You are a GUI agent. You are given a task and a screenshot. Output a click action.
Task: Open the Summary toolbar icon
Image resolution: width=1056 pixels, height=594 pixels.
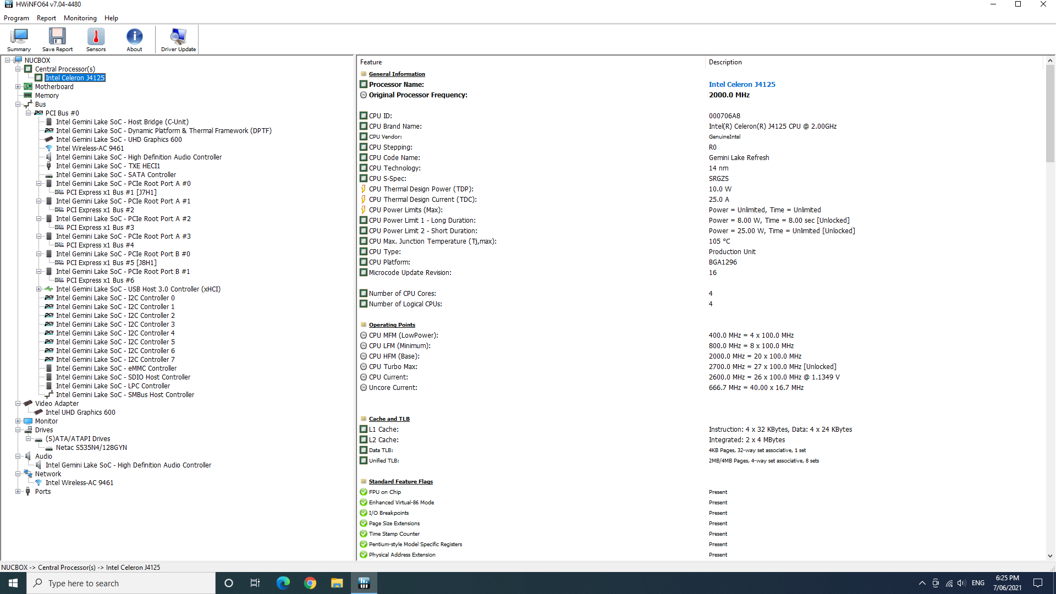pos(19,40)
